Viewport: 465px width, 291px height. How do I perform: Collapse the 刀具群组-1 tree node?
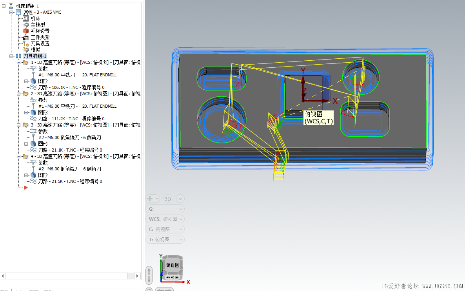pos(11,56)
